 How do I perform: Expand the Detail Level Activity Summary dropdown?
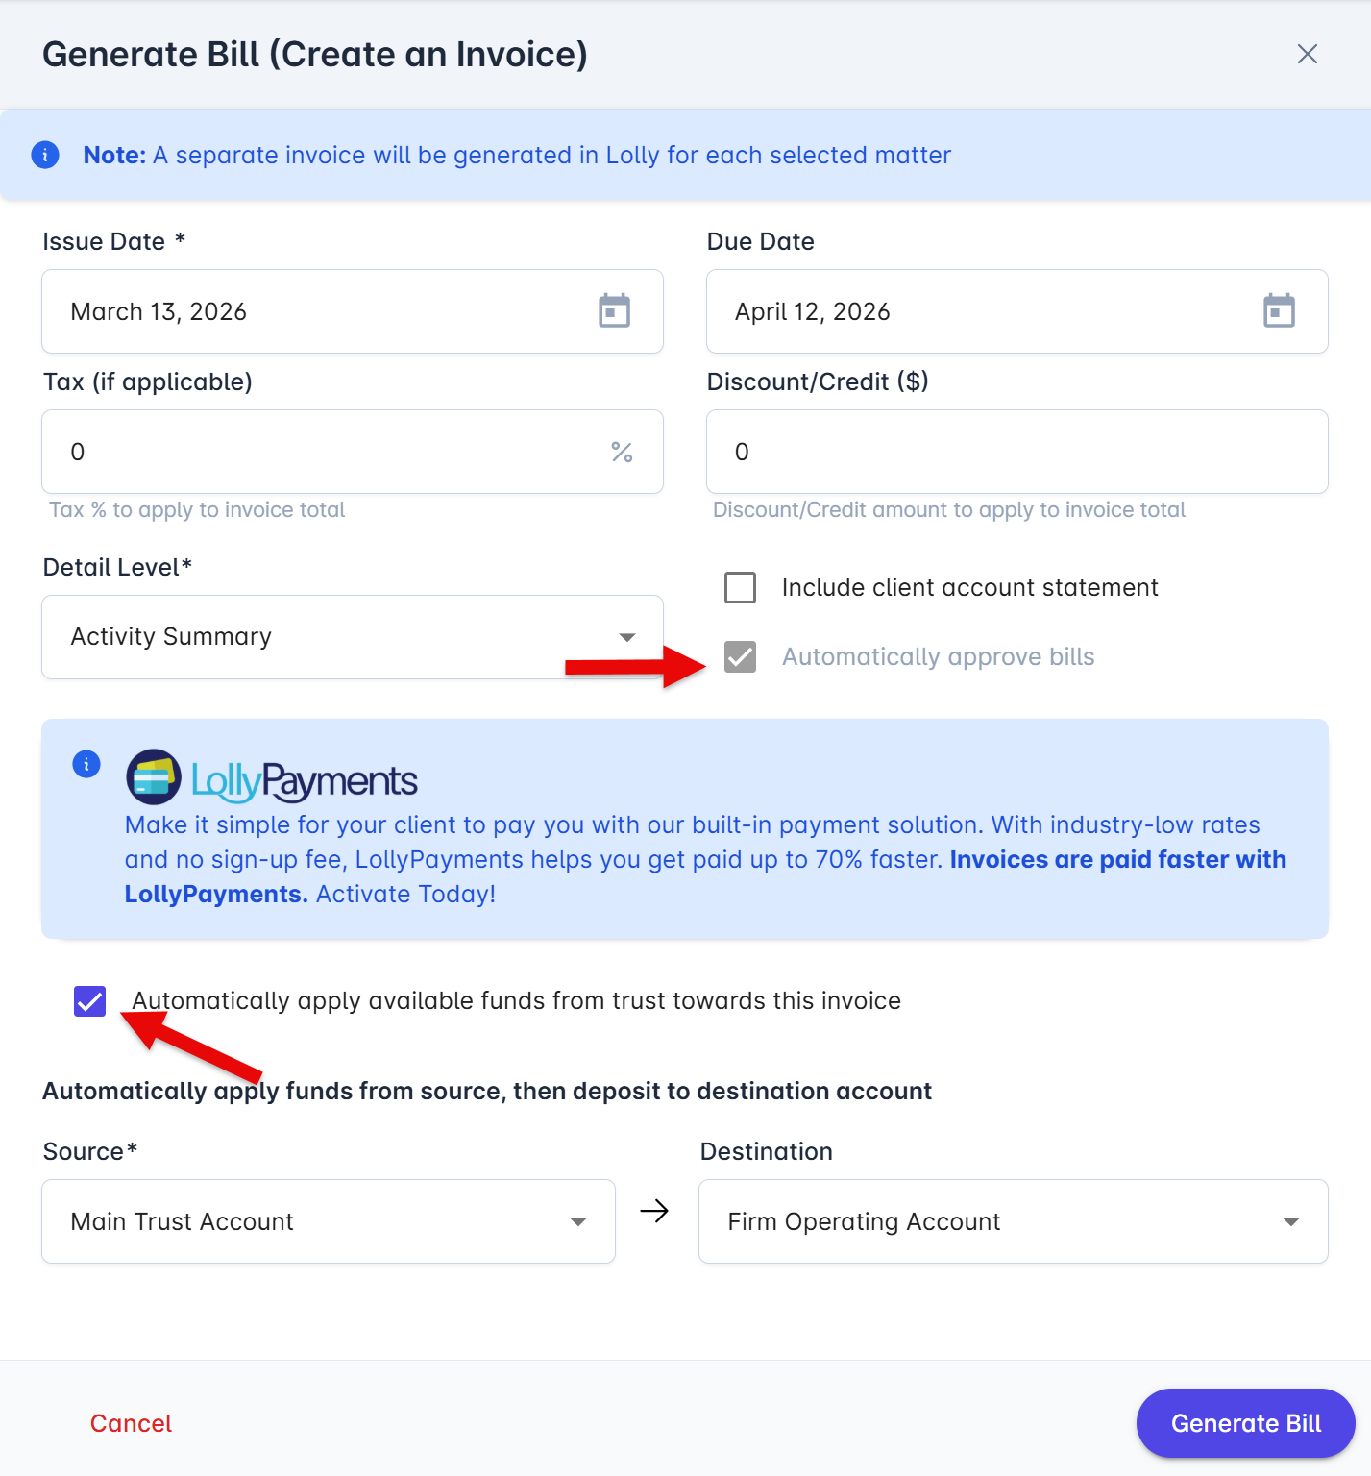[353, 637]
